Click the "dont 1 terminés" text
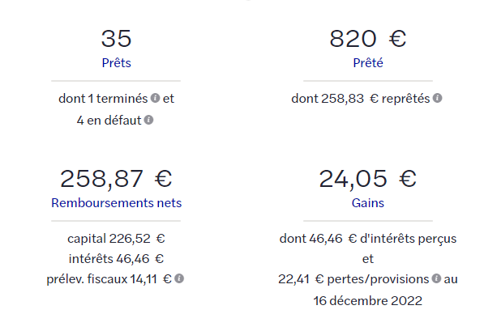 (103, 99)
